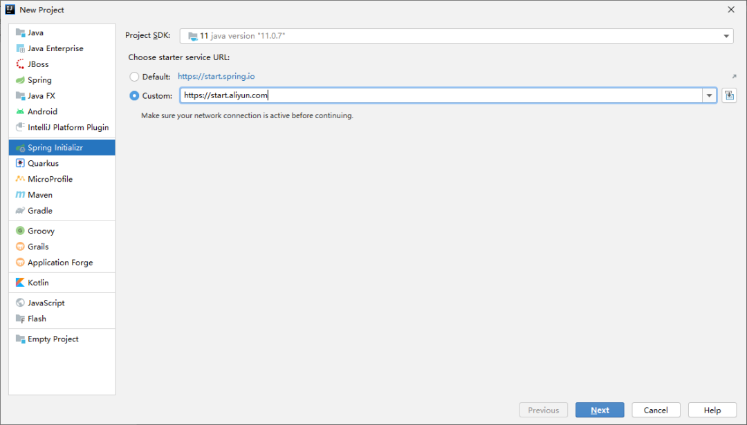Screen dimensions: 747x425
Task: Open saved URLs icon beside Custom field
Action: 728,95
